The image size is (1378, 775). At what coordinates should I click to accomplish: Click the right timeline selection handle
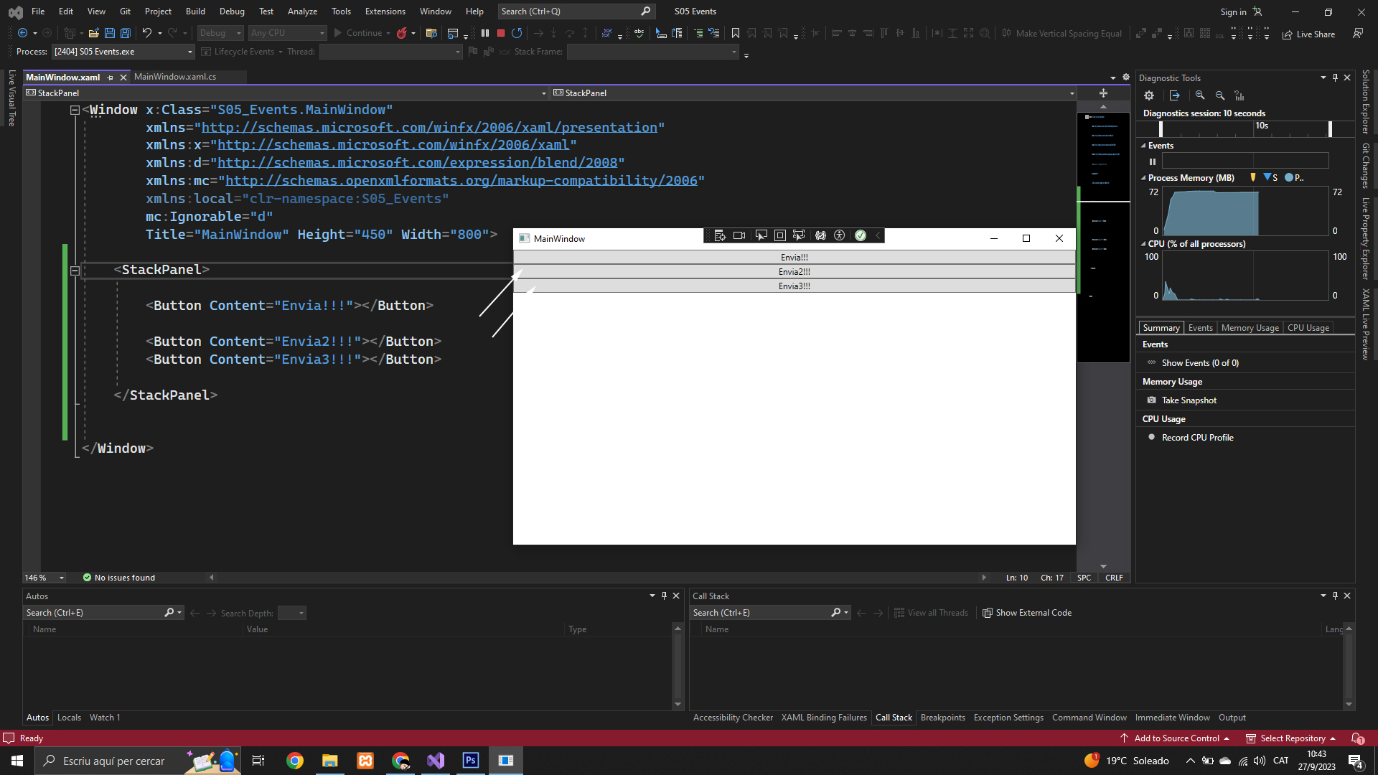pyautogui.click(x=1330, y=128)
